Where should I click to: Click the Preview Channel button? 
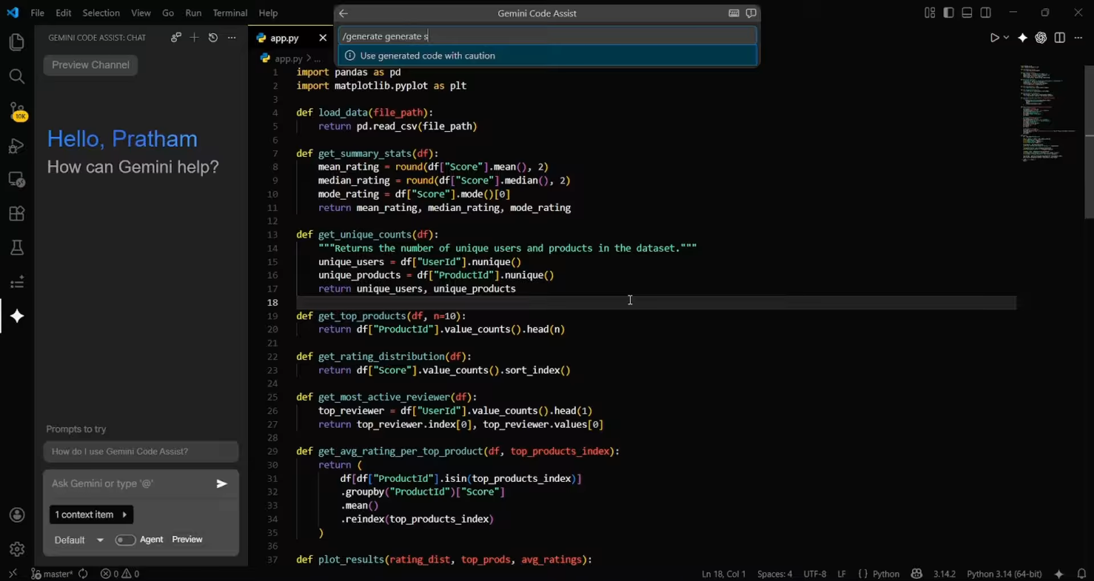coord(91,65)
